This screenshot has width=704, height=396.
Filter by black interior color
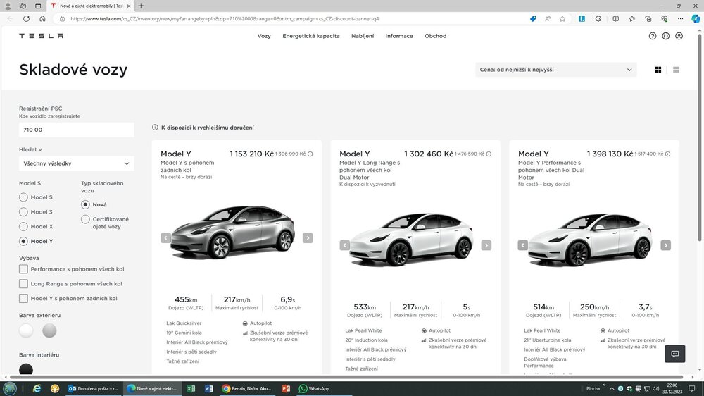pyautogui.click(x=26, y=369)
